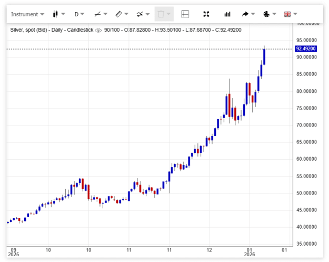Click the 09 2025 date axis label
Image resolution: width=329 pixels, height=262 pixels.
(x=14, y=252)
